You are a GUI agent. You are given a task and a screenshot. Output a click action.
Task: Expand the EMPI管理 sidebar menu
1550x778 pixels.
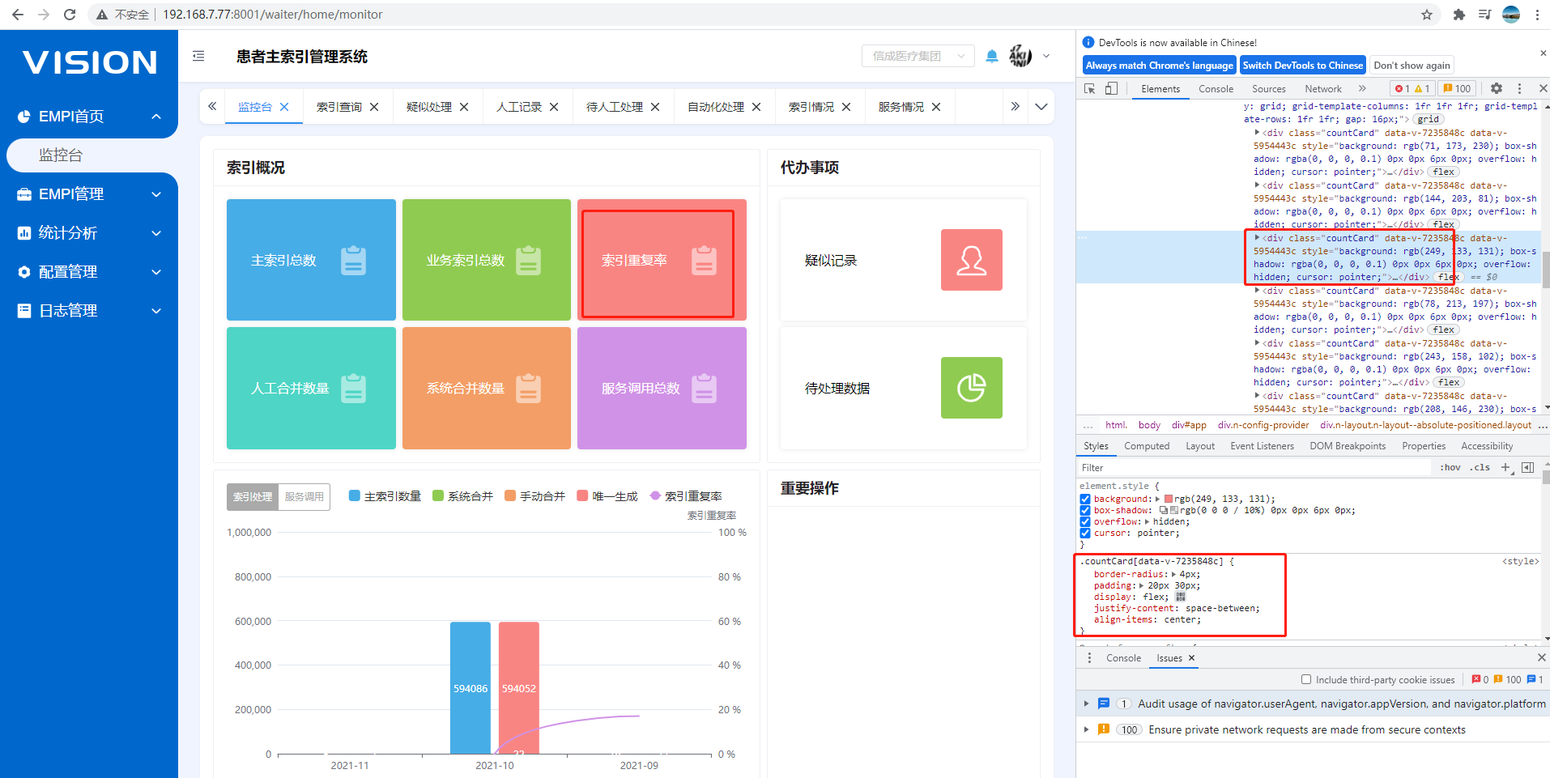click(89, 194)
